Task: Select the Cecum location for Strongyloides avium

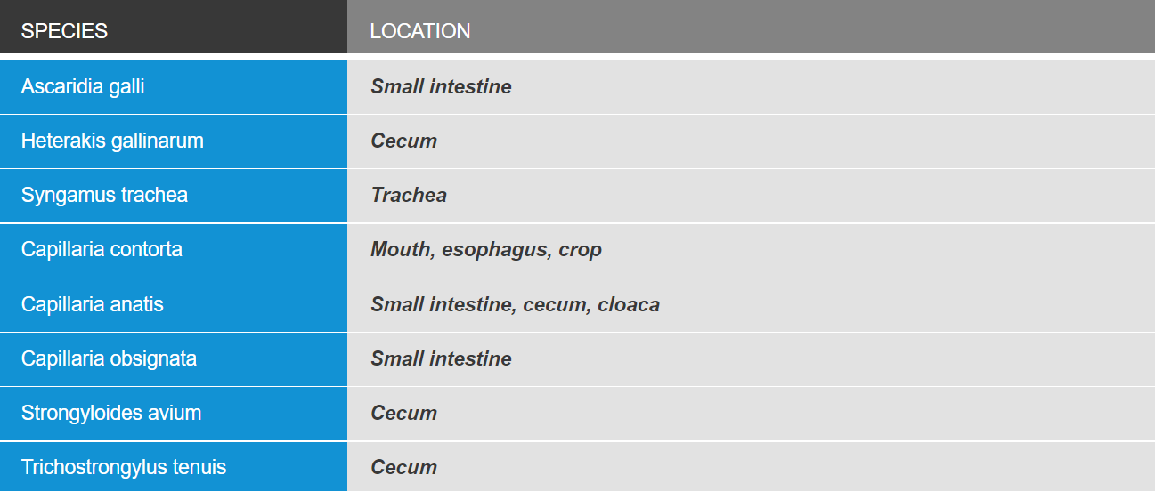Action: point(403,413)
